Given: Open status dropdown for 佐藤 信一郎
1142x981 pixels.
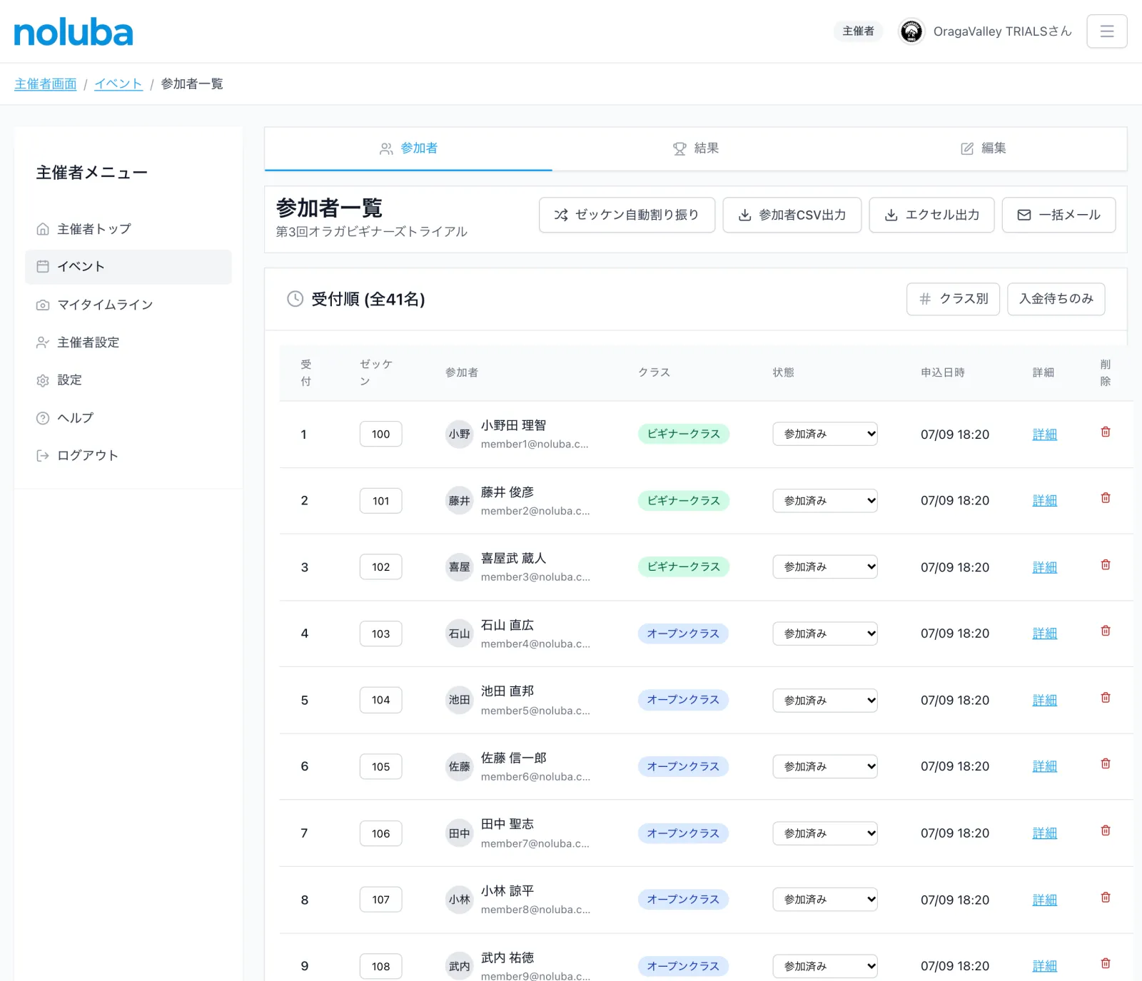Looking at the screenshot, I should [x=824, y=766].
